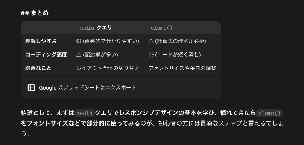Screen dimensions: 304x145
Task: Click cell フォントサイズや余白の調整
Action: (x=182, y=68)
